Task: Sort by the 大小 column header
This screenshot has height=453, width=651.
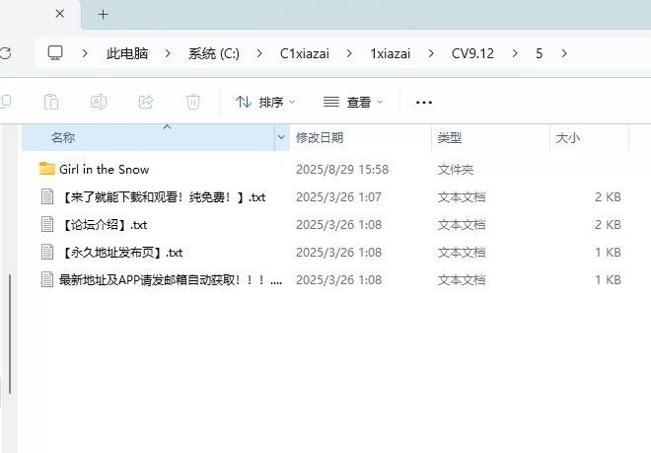Action: pos(590,137)
